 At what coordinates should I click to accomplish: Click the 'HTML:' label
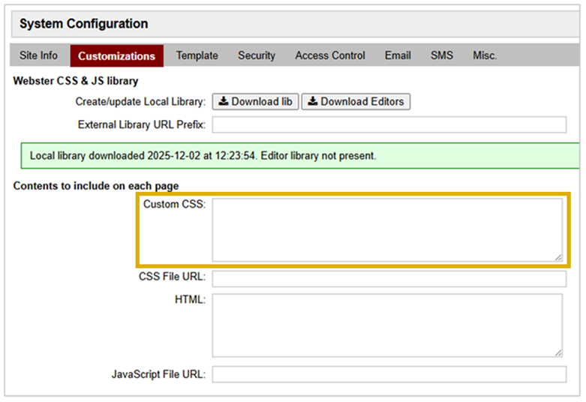pos(191,300)
